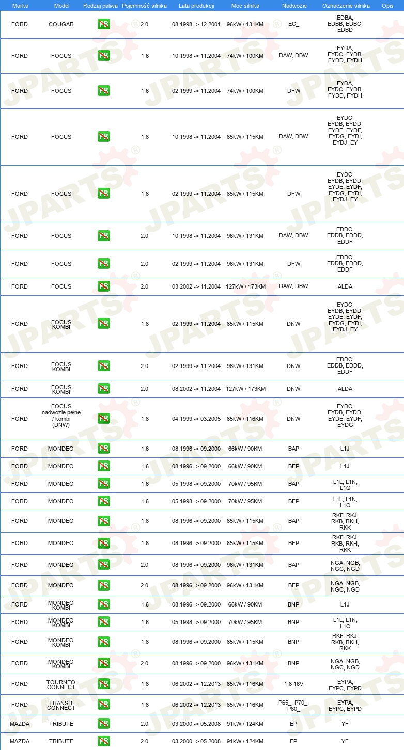This screenshot has height=750, width=404.
Task: Click the Lata produkcji column header
Action: pyautogui.click(x=196, y=5)
